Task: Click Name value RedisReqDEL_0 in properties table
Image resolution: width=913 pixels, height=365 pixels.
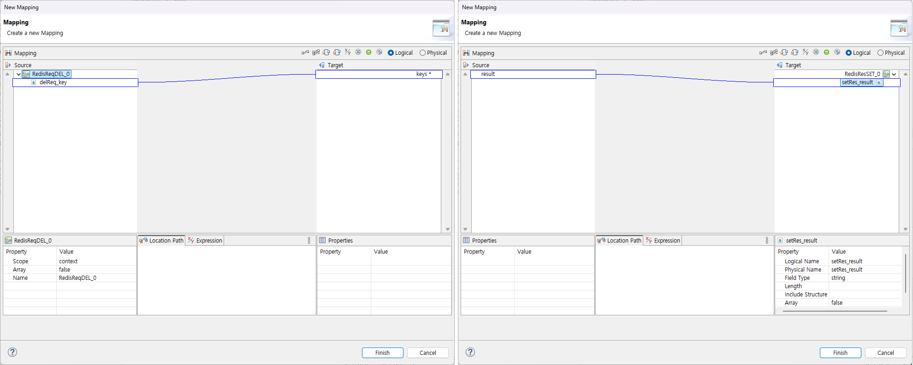Action: 77,278
